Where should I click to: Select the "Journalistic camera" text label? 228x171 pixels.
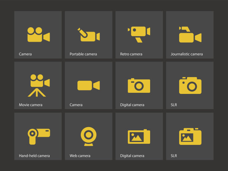[x=187, y=54]
